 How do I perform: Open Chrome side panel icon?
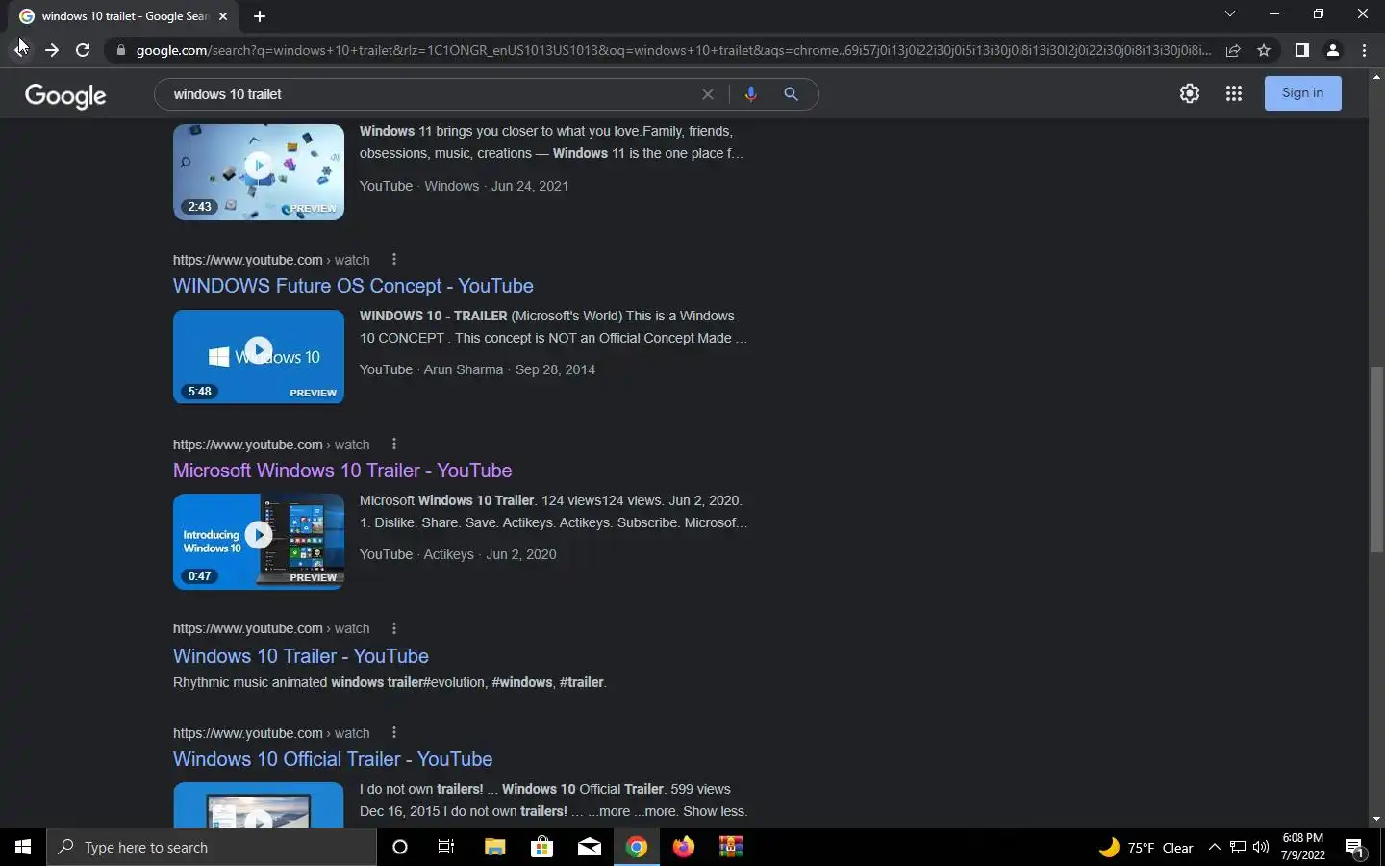(1301, 50)
